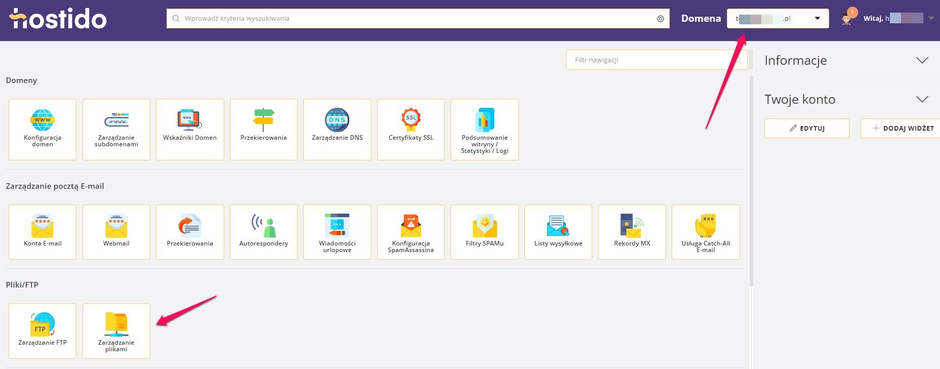Viewport: 940px width, 369px height.
Task: Open Konfiguracja SpamAssassina tile
Action: pyautogui.click(x=411, y=232)
